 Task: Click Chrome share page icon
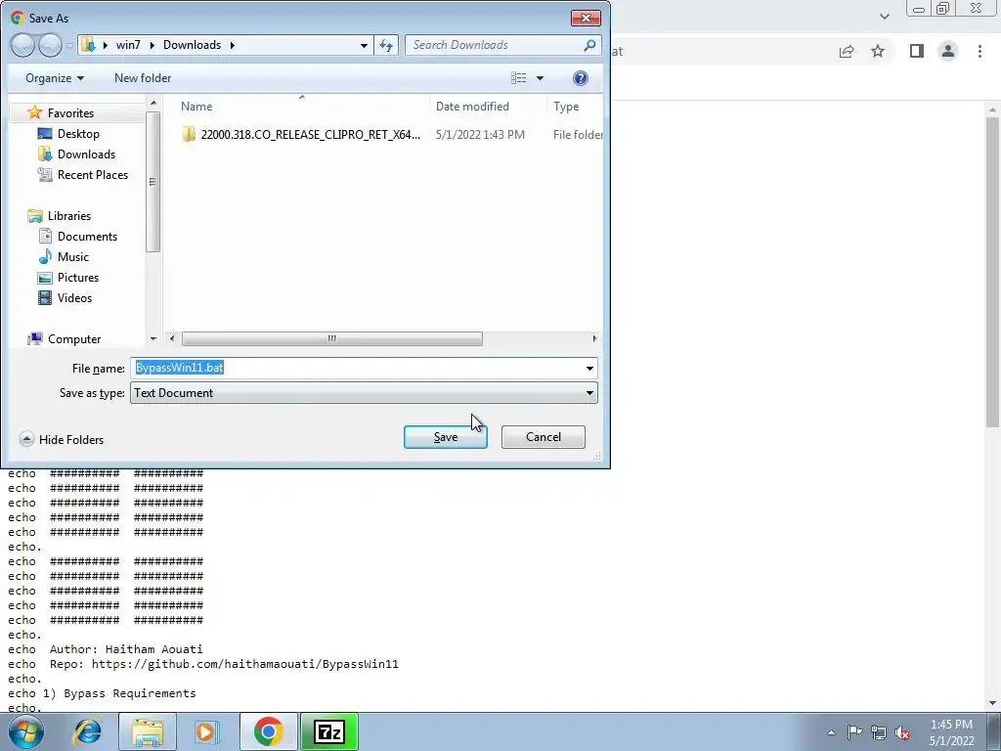click(x=847, y=51)
